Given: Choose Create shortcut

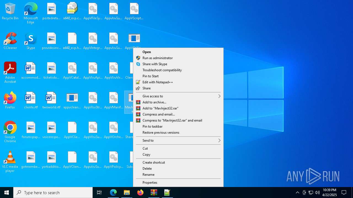Looking at the screenshot, I should (x=178, y=163).
